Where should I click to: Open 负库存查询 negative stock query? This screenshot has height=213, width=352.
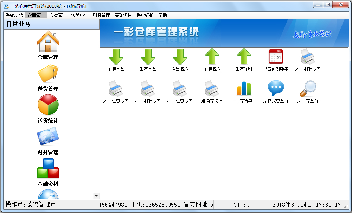click(x=307, y=92)
